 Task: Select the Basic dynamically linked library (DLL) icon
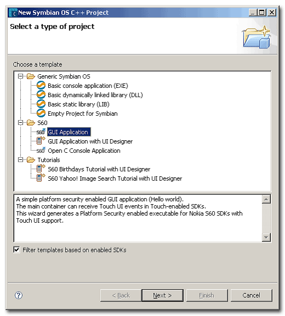[41, 95]
